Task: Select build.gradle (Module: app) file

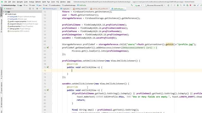Action: point(17,19)
